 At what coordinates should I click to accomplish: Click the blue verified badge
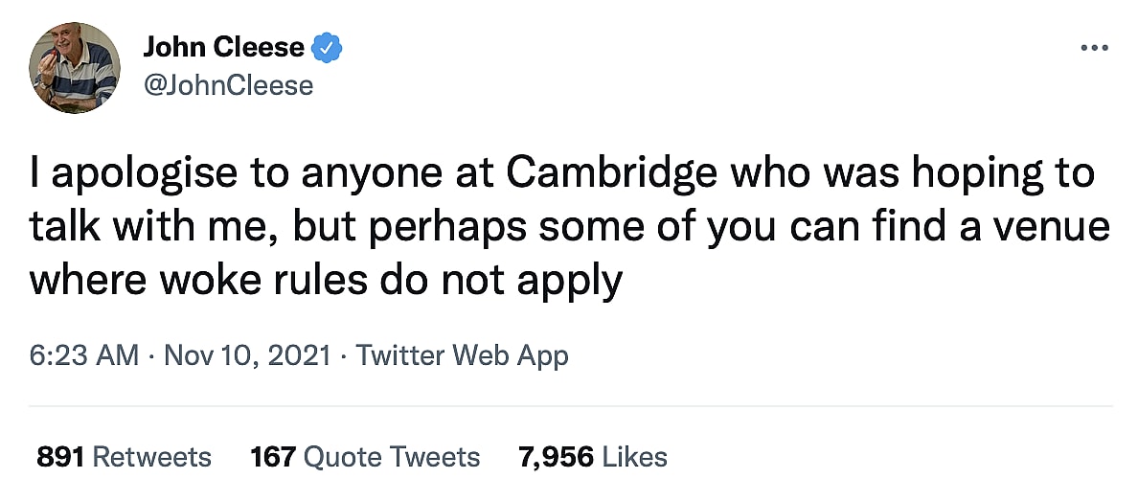click(330, 47)
